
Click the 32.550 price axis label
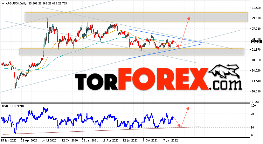[x=256, y=8]
